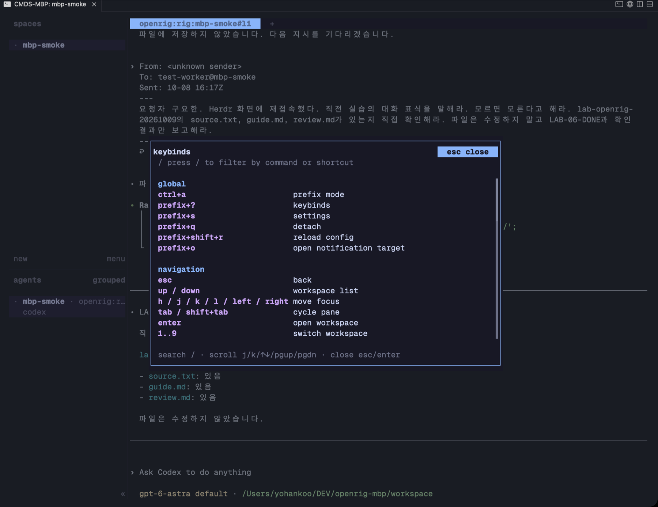Viewport: 658px width, 507px height.
Task: Click the globe browser icon in title bar
Action: [630, 4]
